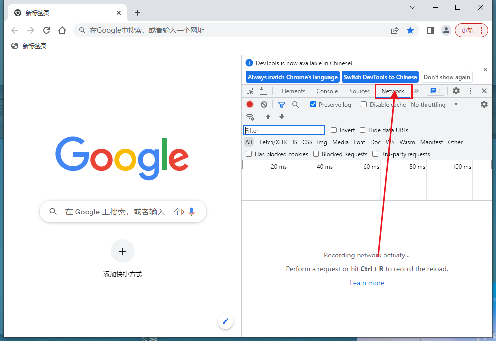Click the Google search box
The width and height of the screenshot is (496, 341).
click(123, 212)
